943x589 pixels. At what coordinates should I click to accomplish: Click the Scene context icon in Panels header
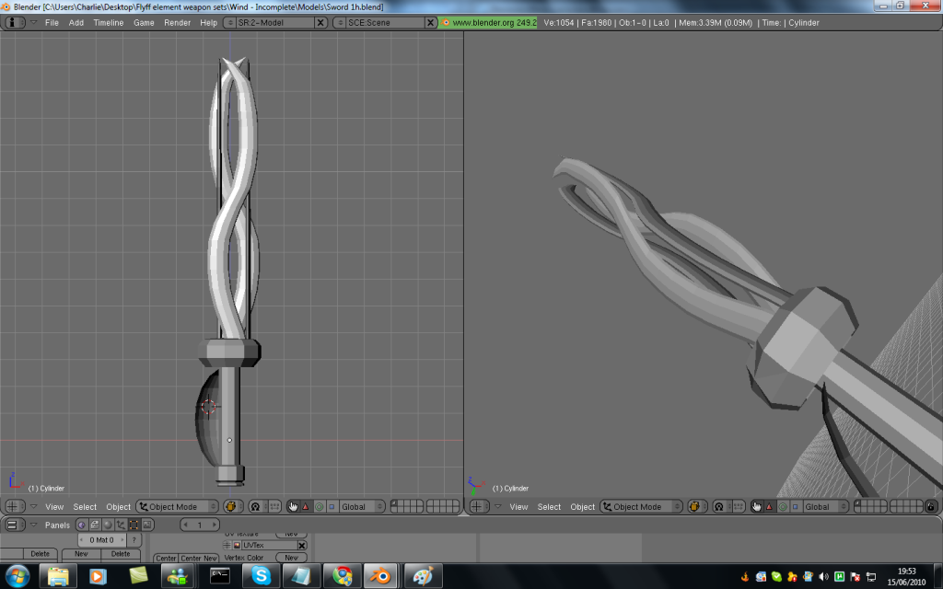pos(146,525)
